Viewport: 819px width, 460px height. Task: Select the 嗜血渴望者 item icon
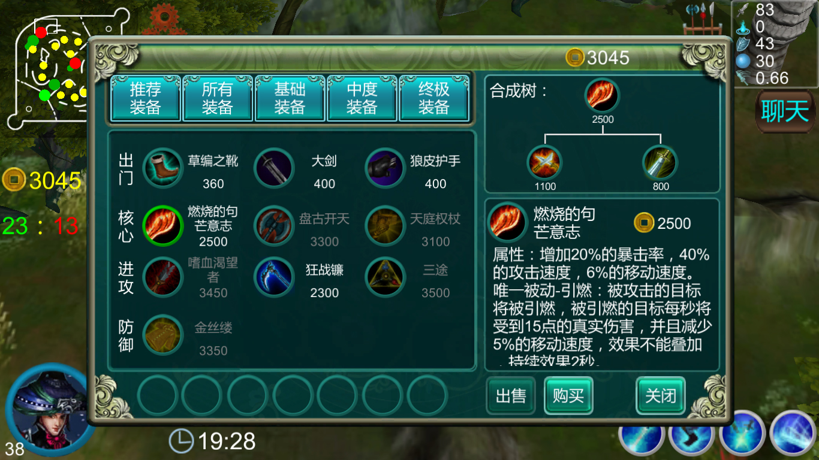pyautogui.click(x=162, y=277)
